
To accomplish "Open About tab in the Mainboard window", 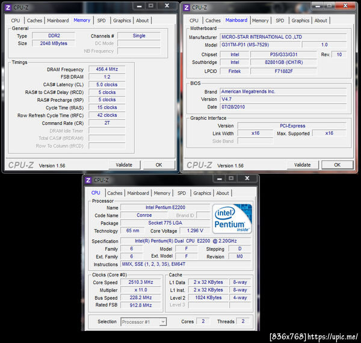I will click(321, 20).
